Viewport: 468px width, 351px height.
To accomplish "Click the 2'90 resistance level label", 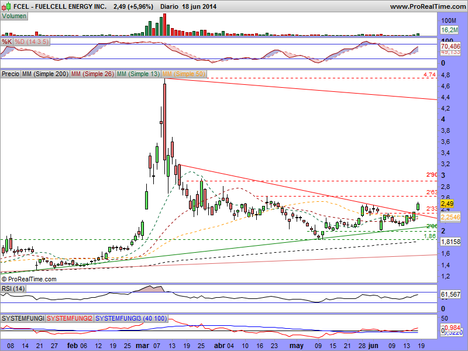I will (432, 174).
